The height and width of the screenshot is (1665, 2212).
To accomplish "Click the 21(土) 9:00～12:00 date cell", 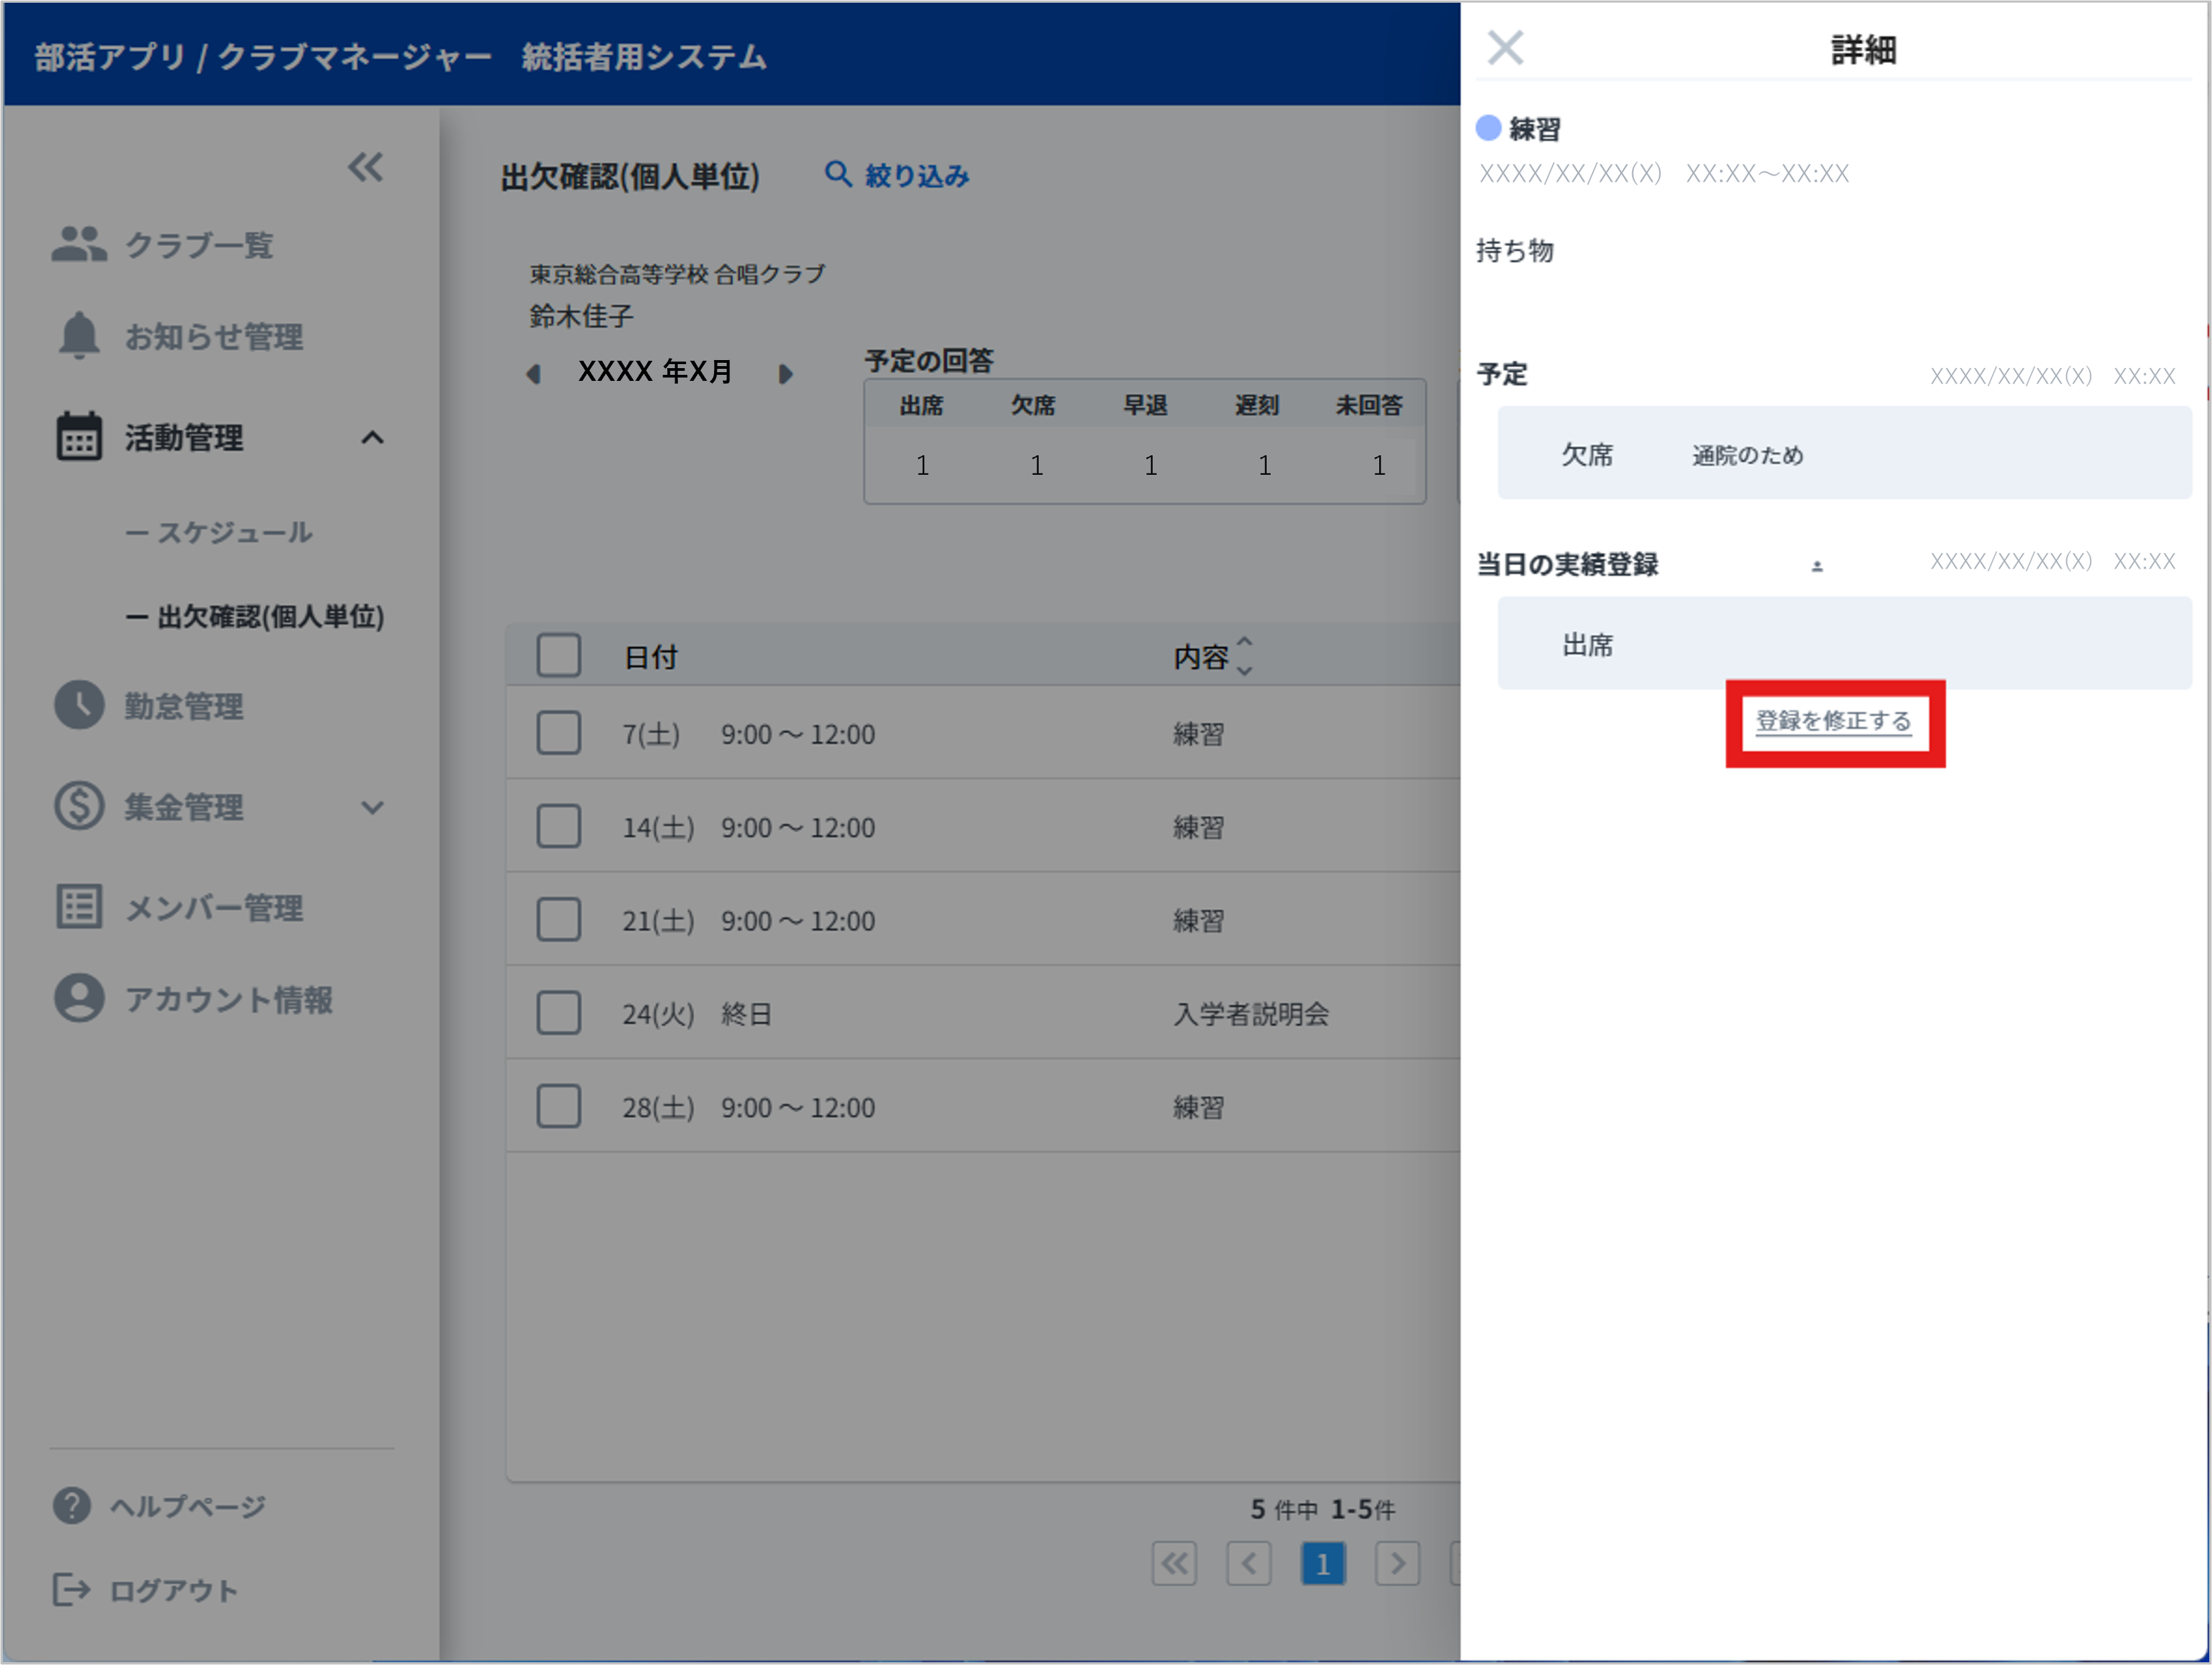I will click(748, 920).
